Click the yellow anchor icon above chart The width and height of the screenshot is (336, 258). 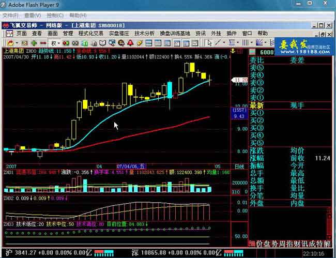pos(233,51)
